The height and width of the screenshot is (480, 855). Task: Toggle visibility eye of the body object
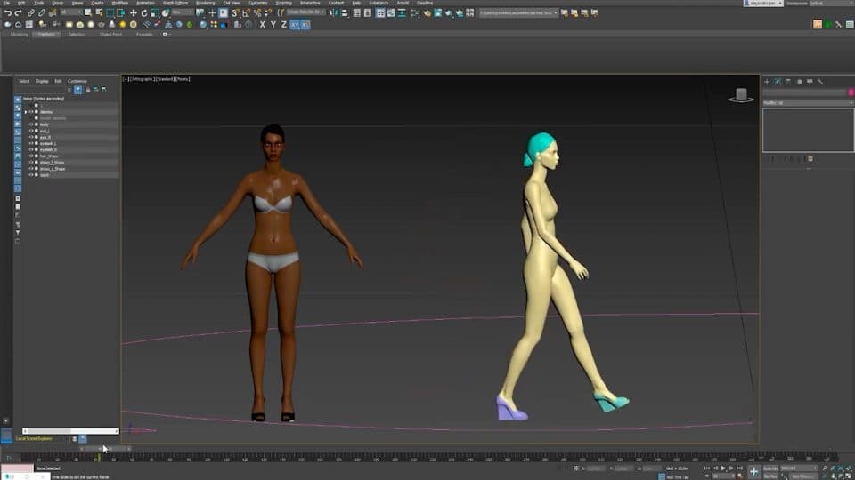(x=31, y=124)
